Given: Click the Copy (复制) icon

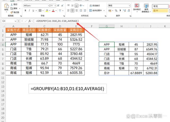Looking at the screenshot, I should 12,8.
